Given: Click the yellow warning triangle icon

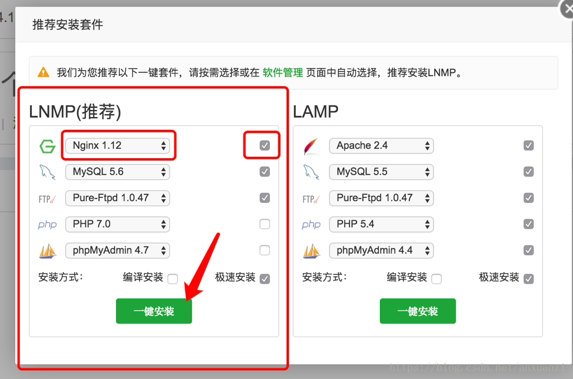Looking at the screenshot, I should [x=42, y=72].
